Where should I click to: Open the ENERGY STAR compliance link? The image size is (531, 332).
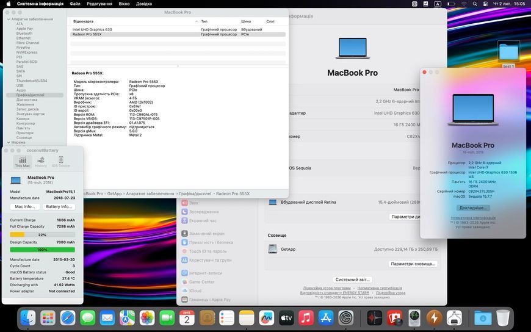pos(334,293)
